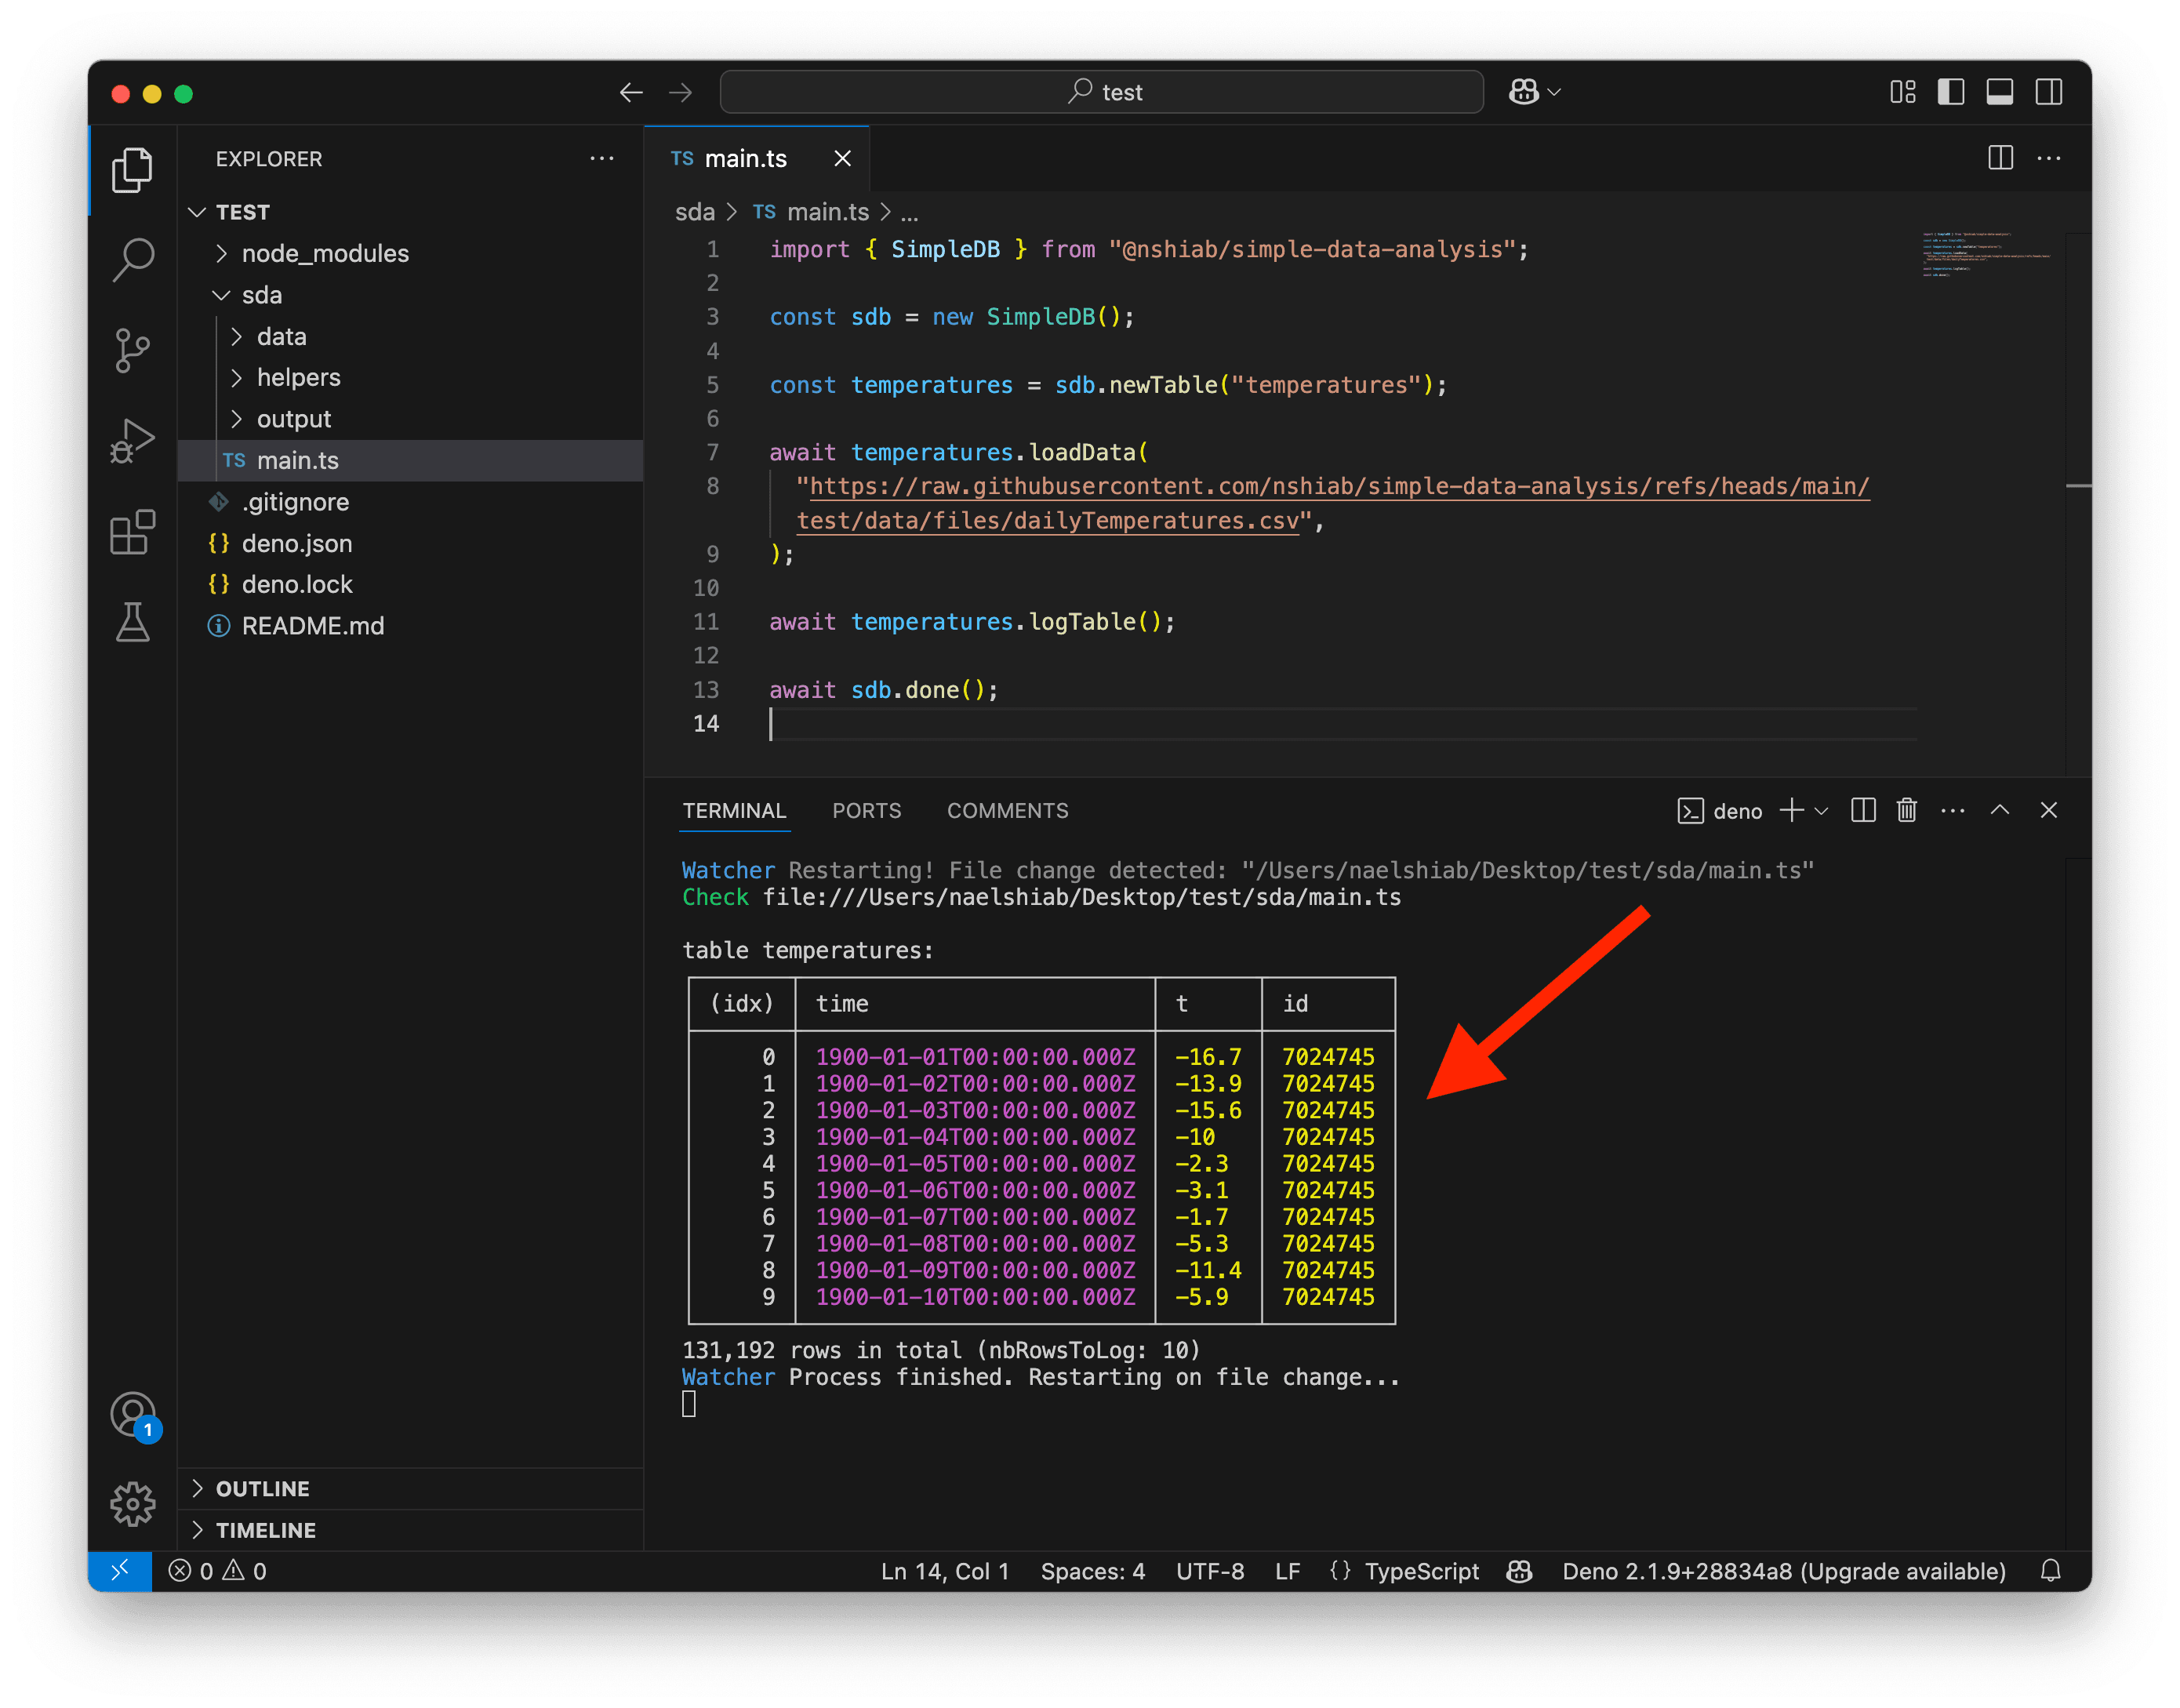Open deno.lock in the explorer
The width and height of the screenshot is (2180, 1708).
coord(410,584)
